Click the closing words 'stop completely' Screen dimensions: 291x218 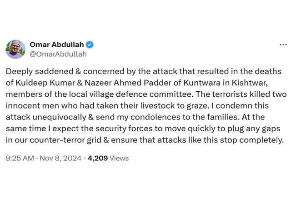(252, 140)
